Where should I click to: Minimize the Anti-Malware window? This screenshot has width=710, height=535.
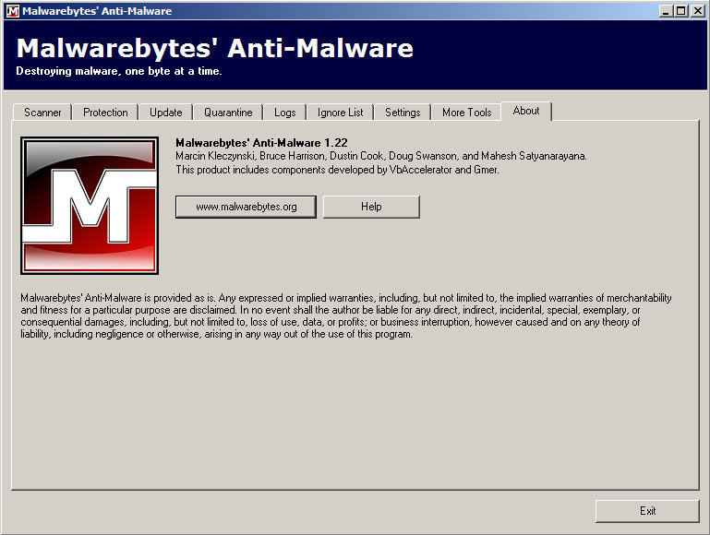pos(665,11)
